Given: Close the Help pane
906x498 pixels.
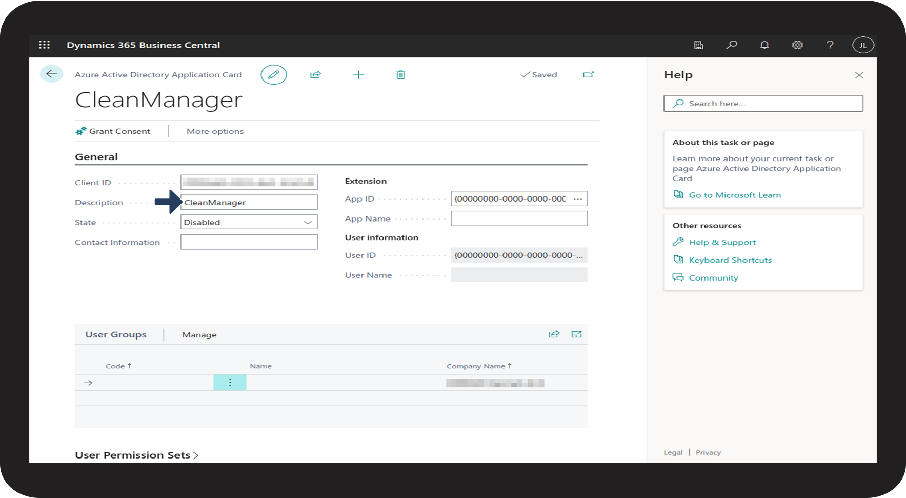Looking at the screenshot, I should pyautogui.click(x=859, y=75).
